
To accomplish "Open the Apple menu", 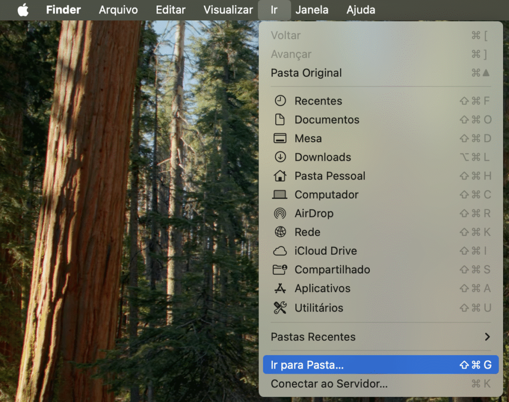I will click(23, 10).
